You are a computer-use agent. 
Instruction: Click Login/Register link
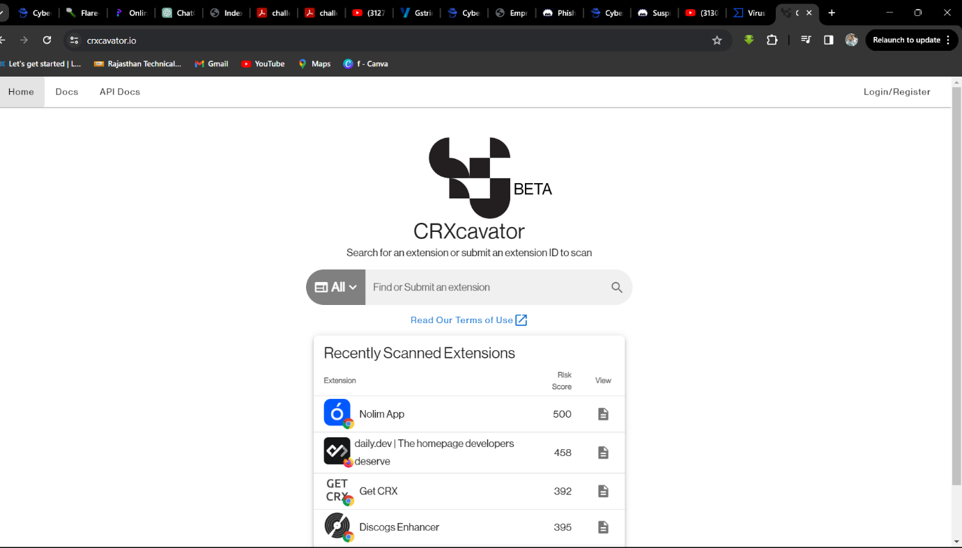(896, 92)
